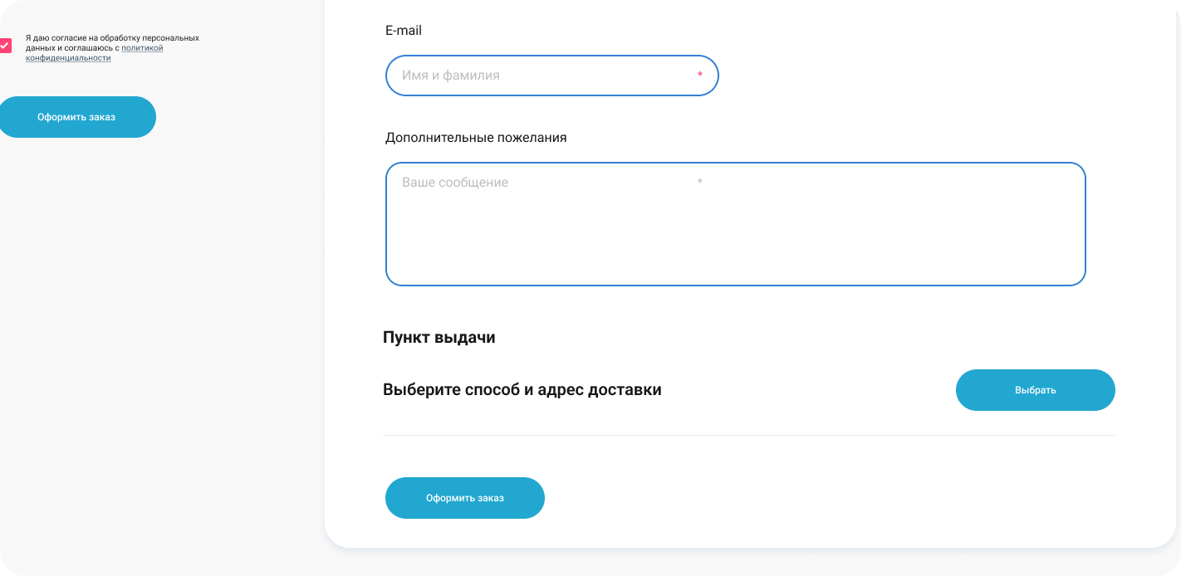
Task: Click Оформить заказ button under consent text
Action: pos(76,117)
